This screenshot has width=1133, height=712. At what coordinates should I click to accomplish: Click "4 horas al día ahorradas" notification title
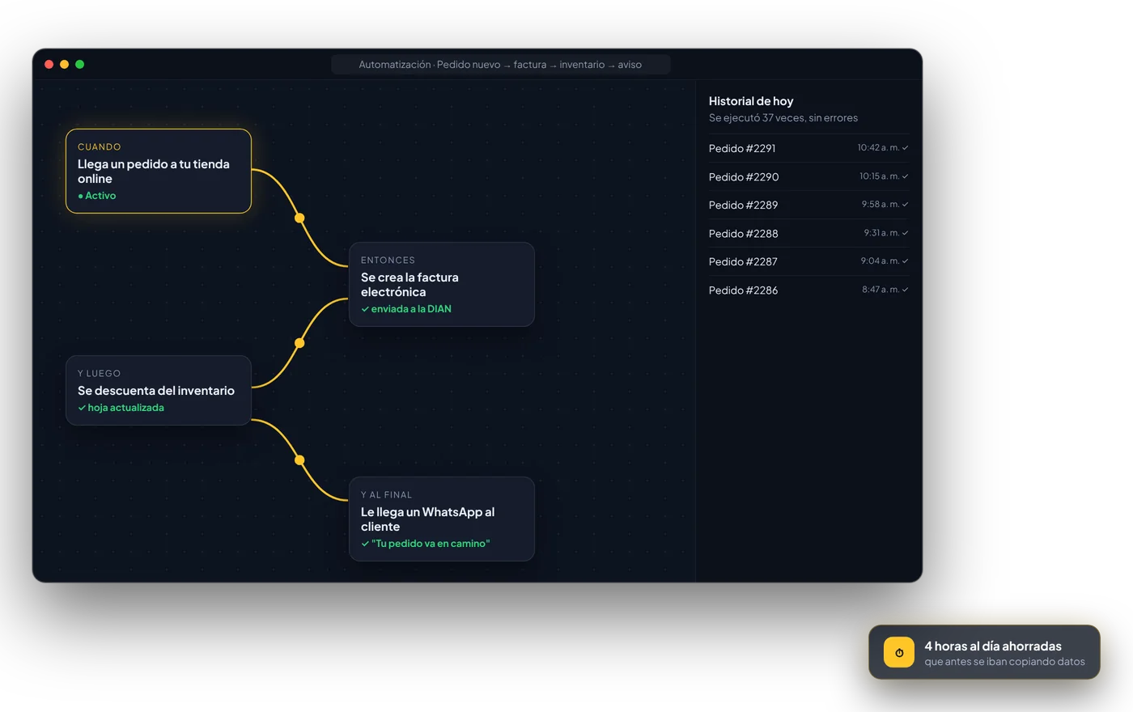pyautogui.click(x=993, y=646)
